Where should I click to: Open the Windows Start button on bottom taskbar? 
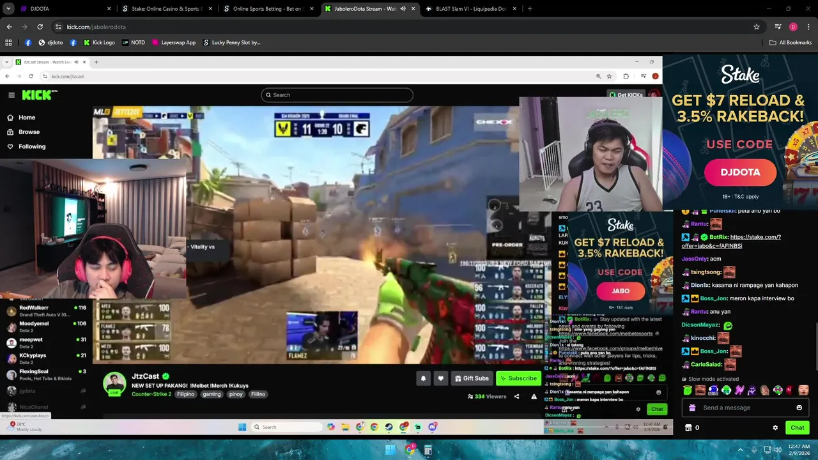(390, 450)
